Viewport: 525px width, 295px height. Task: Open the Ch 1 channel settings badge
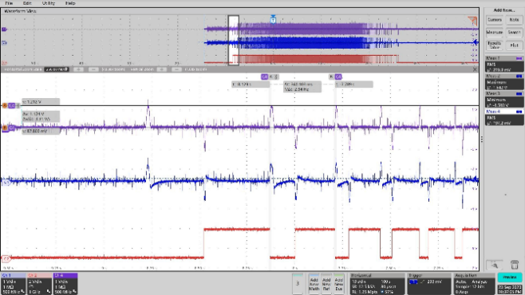click(13, 284)
